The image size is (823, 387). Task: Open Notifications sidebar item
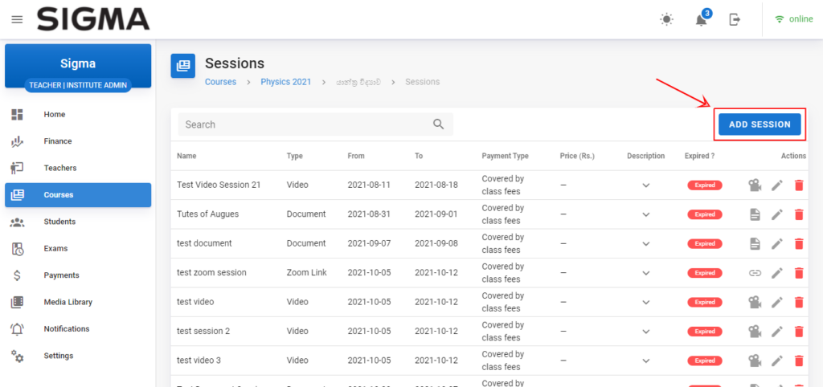coord(78,329)
